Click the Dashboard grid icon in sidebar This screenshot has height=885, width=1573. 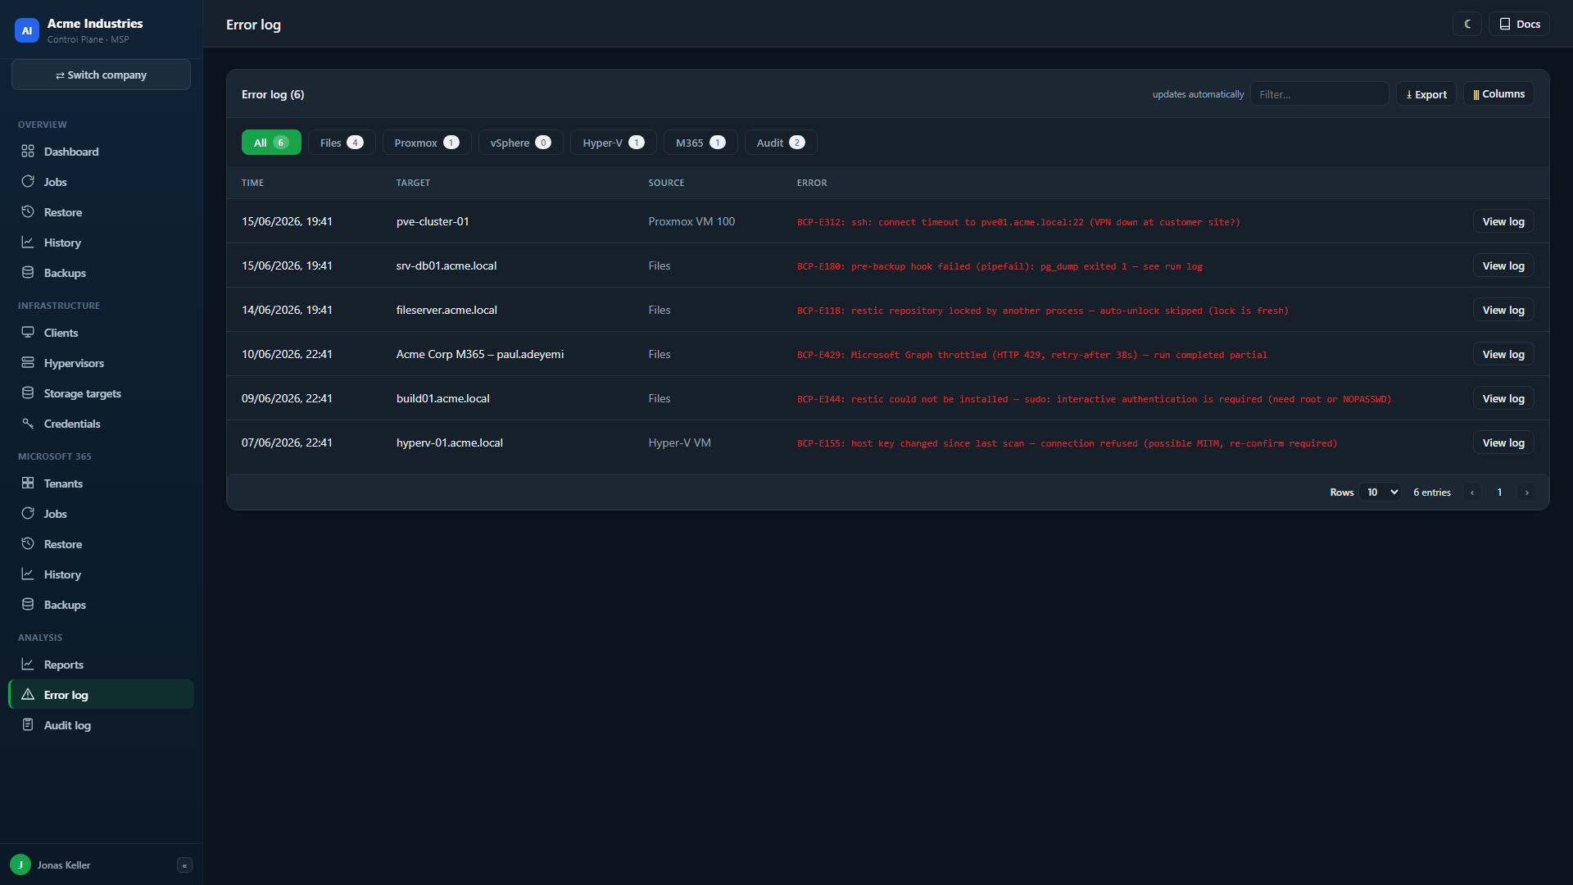click(28, 152)
